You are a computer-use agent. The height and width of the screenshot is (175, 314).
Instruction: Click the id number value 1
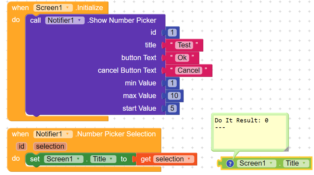click(172, 32)
